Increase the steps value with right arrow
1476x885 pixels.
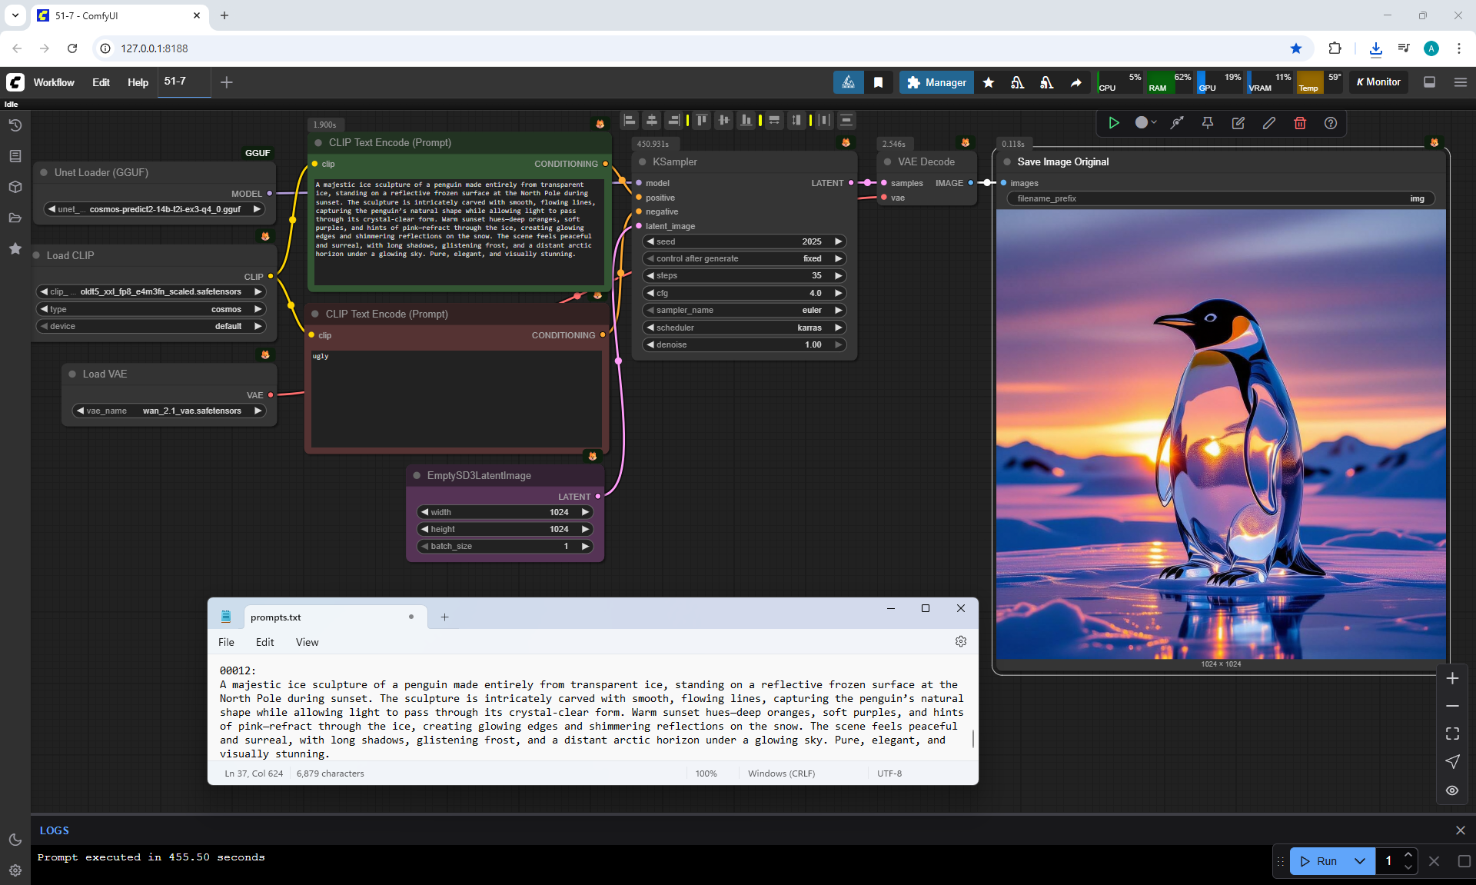click(x=839, y=275)
